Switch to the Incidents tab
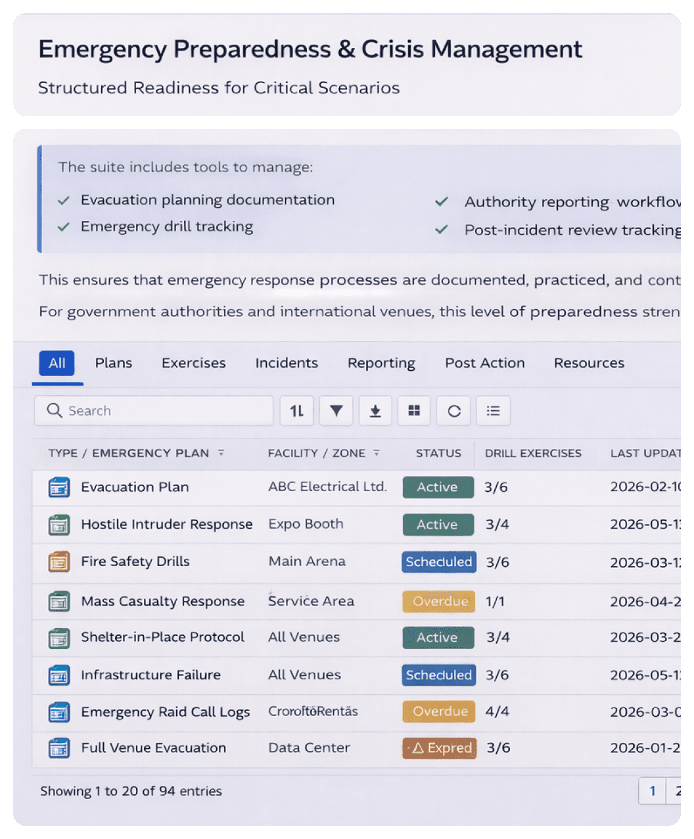The width and height of the screenshot is (694, 839). point(286,363)
